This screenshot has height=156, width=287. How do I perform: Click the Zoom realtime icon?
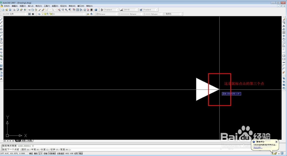tap(63, 10)
